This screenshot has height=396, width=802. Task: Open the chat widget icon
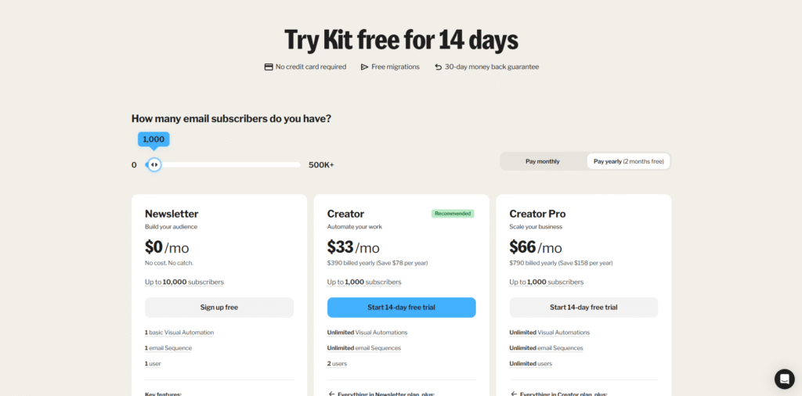(784, 379)
